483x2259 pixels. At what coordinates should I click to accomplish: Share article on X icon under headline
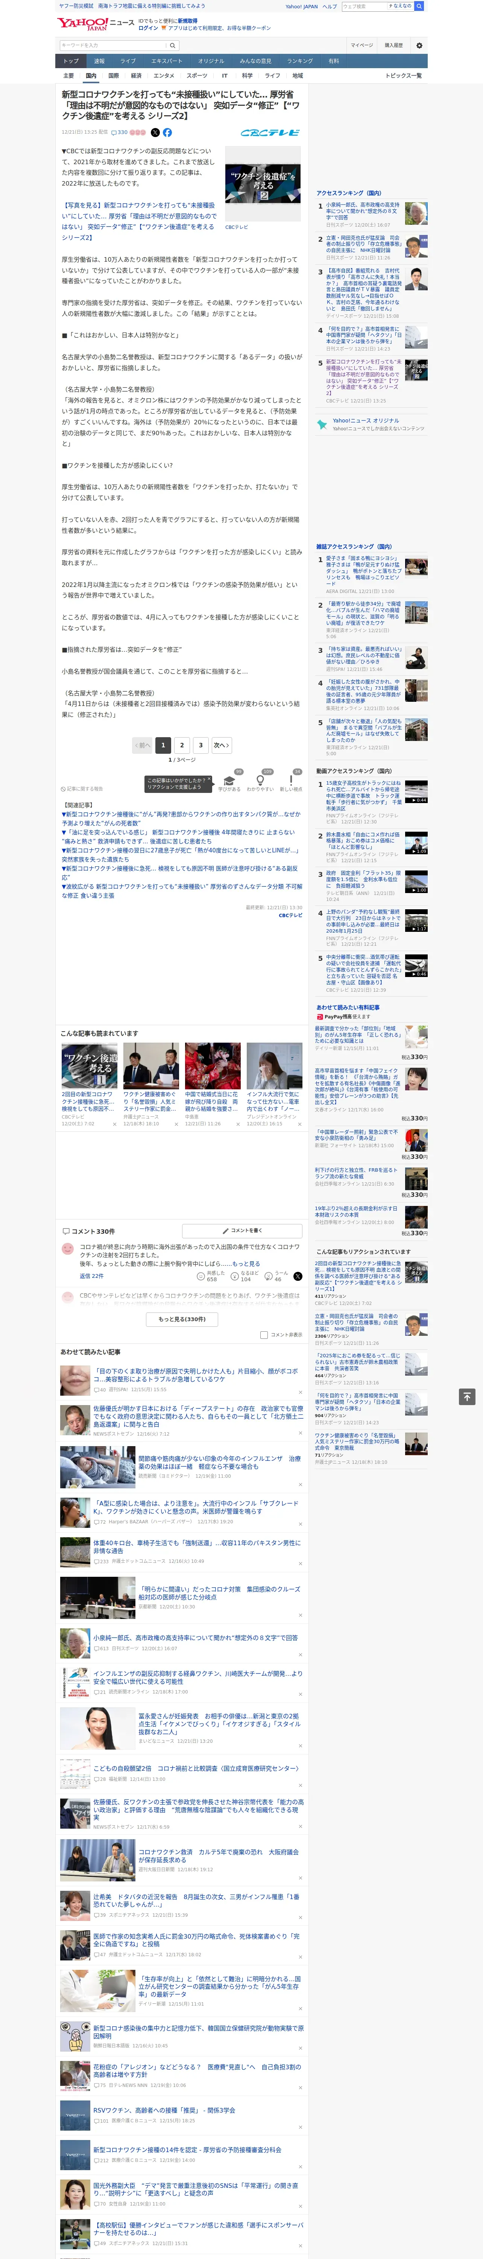(x=155, y=133)
